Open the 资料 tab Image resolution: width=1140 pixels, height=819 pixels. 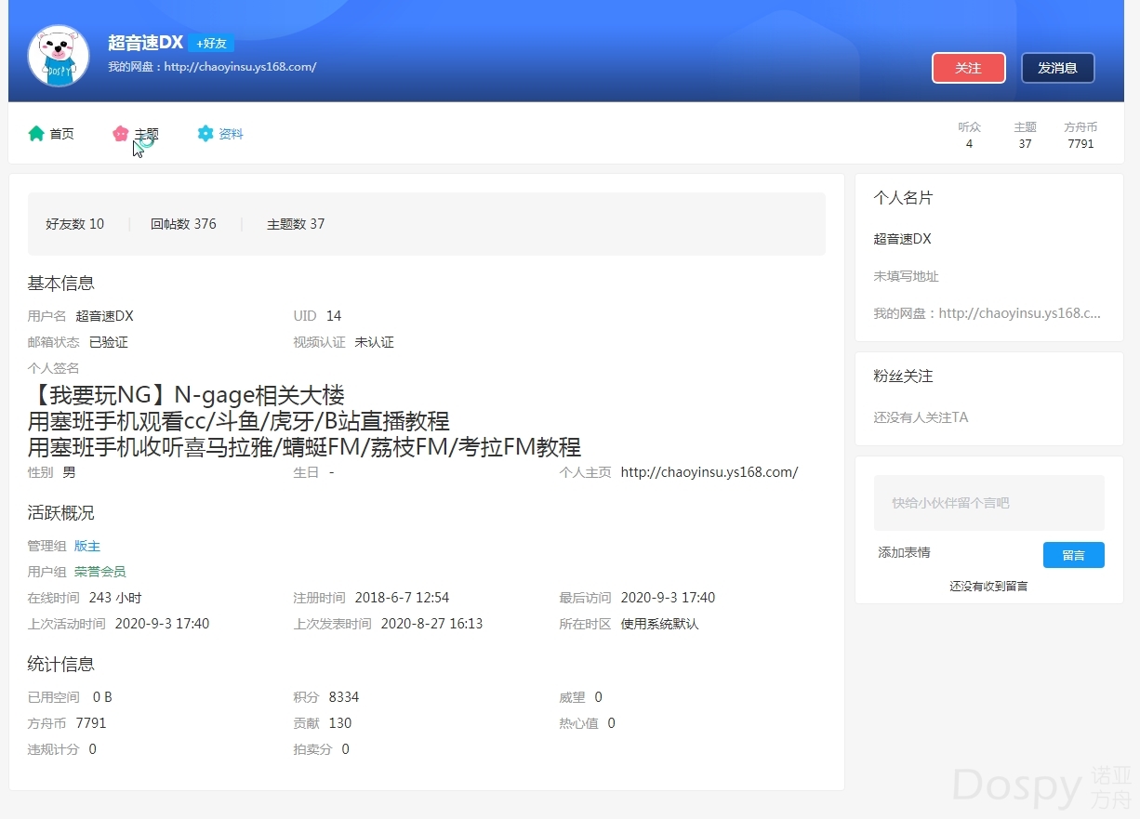click(x=231, y=134)
